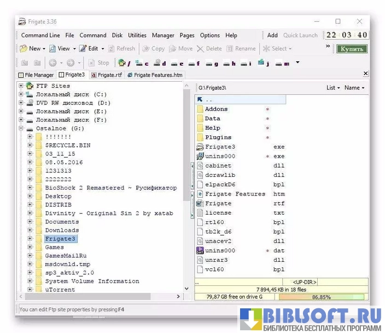Collapse the Ostalnoe (G:) drive node
This screenshot has height=333, width=385.
pos(22,129)
